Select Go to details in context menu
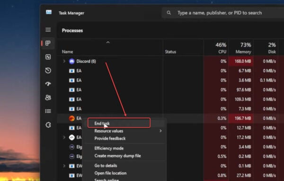This screenshot has height=181, width=284. (x=106, y=165)
